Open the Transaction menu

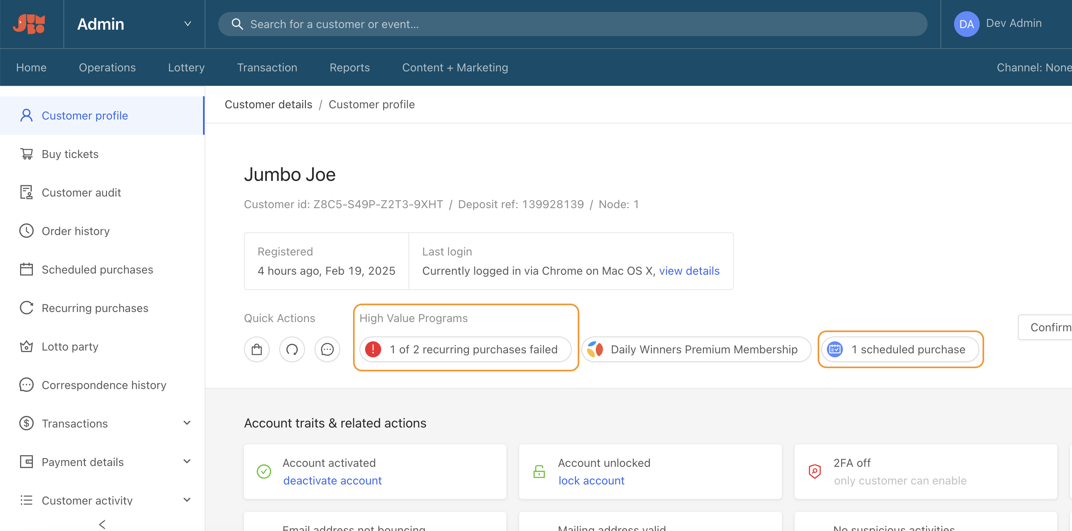click(x=267, y=67)
